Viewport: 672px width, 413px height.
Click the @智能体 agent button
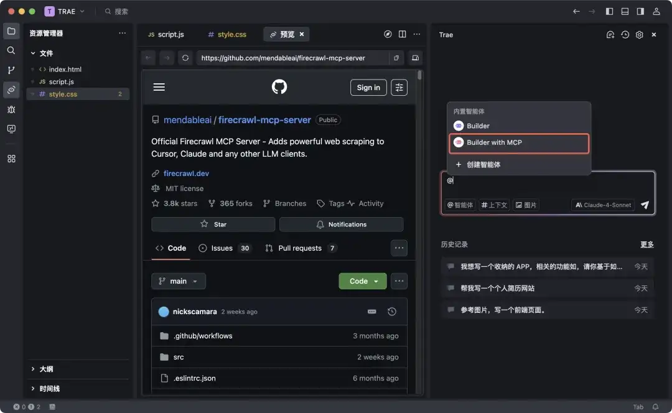tap(460, 205)
